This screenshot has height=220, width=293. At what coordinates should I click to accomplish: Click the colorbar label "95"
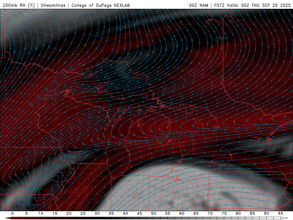click(x=280, y=213)
